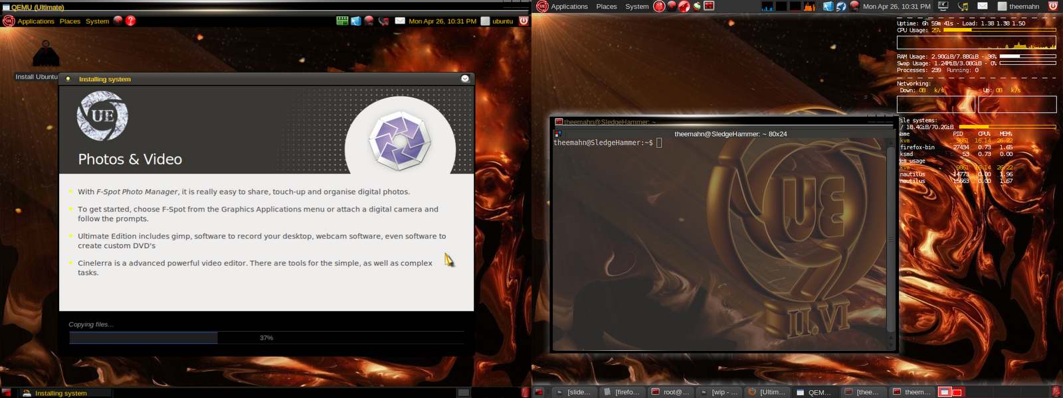Click CPU Usage bar in conky monitor
1063x398 pixels.
(x=999, y=30)
